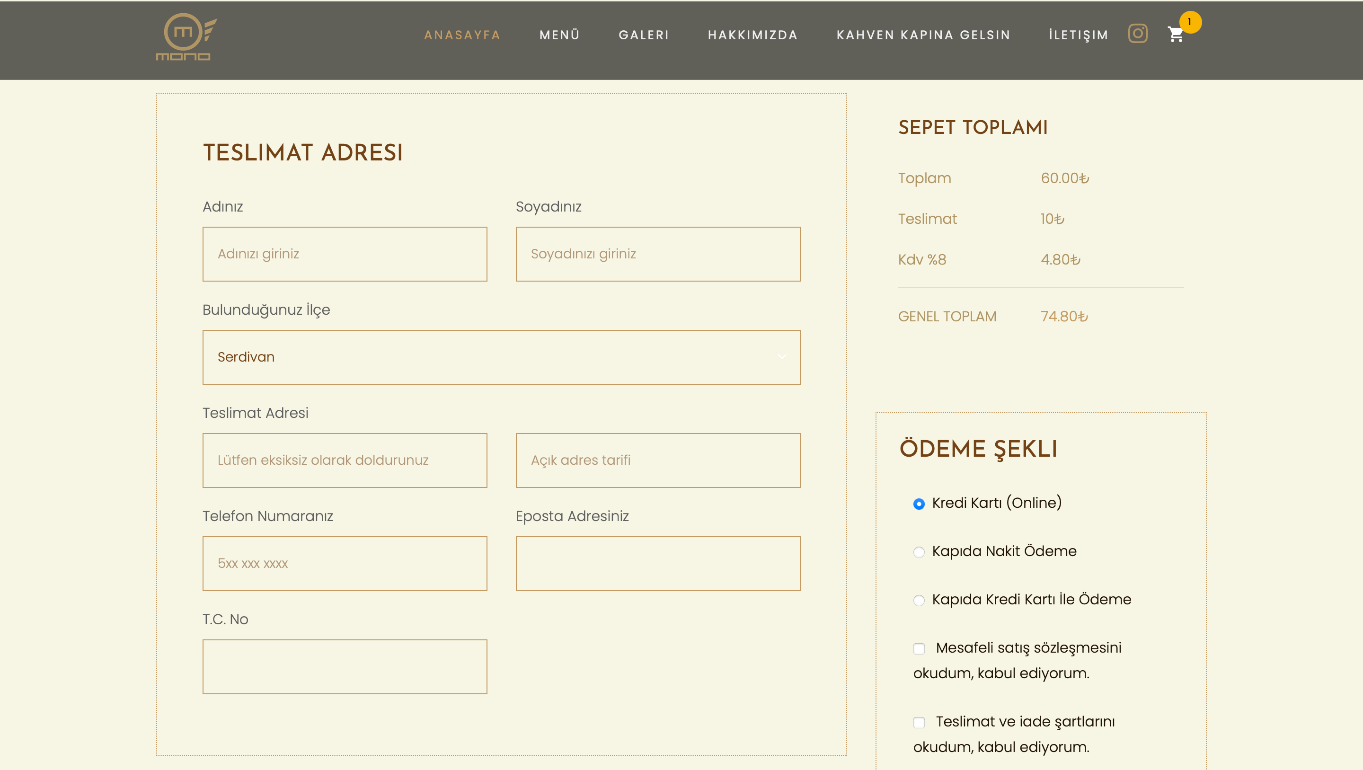
Task: Go to Anasayfa in navigation
Action: pyautogui.click(x=462, y=35)
